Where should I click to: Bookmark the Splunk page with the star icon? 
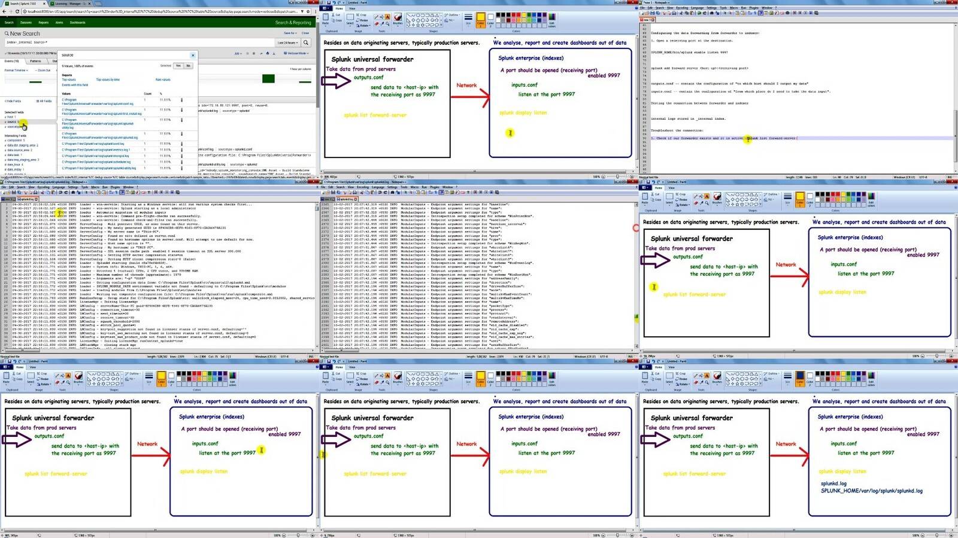tap(308, 11)
